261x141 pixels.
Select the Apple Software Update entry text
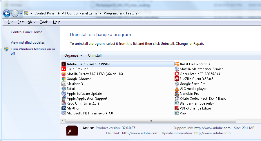click(84, 94)
